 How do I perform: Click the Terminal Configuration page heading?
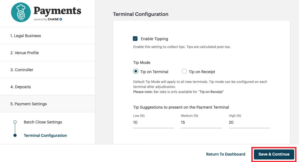click(x=141, y=14)
